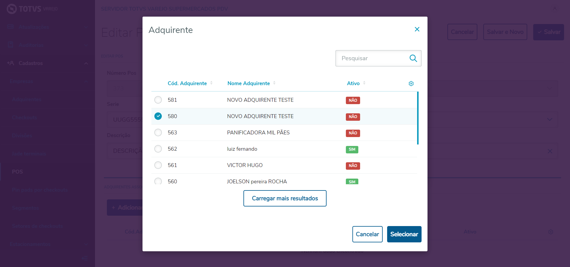The image size is (570, 267).
Task: Close the Adquirente dialog
Action: tap(417, 29)
